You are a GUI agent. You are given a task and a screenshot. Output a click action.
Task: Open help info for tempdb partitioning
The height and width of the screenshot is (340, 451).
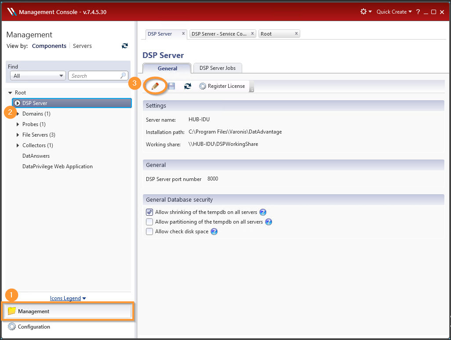(x=269, y=222)
